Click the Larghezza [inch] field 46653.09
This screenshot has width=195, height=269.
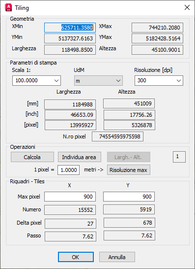point(70,115)
